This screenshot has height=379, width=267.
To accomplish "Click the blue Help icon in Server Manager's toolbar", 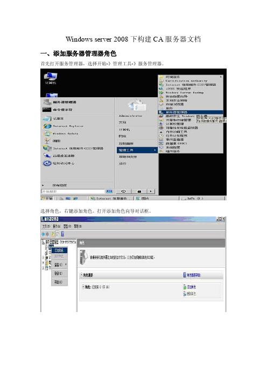I will point(62,234).
